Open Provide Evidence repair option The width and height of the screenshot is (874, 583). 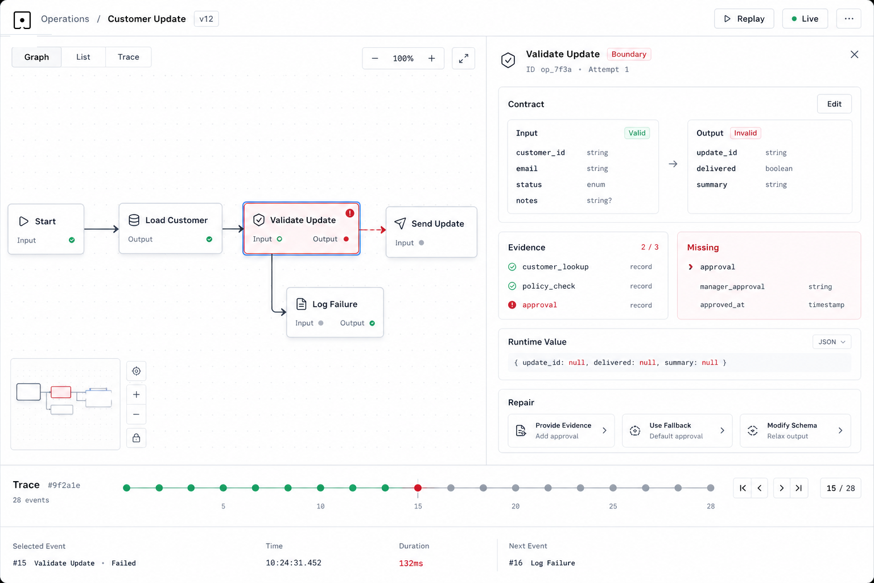(x=561, y=430)
